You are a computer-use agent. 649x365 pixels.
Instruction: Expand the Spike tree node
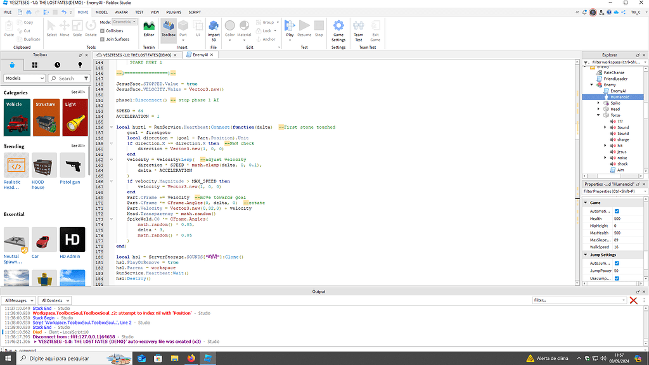pos(598,103)
